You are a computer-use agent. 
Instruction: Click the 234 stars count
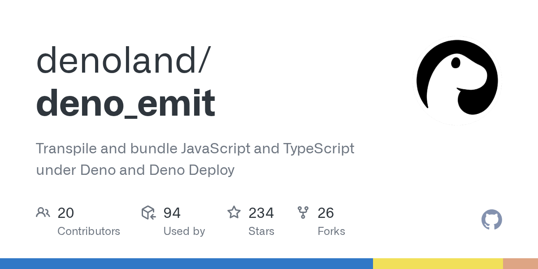pyautogui.click(x=261, y=213)
